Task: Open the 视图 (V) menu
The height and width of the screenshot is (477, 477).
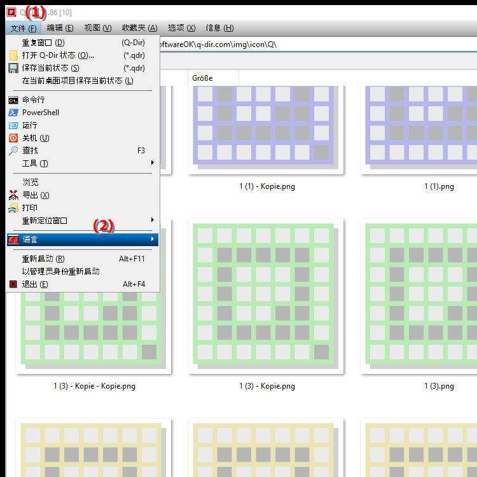Action: [98, 28]
